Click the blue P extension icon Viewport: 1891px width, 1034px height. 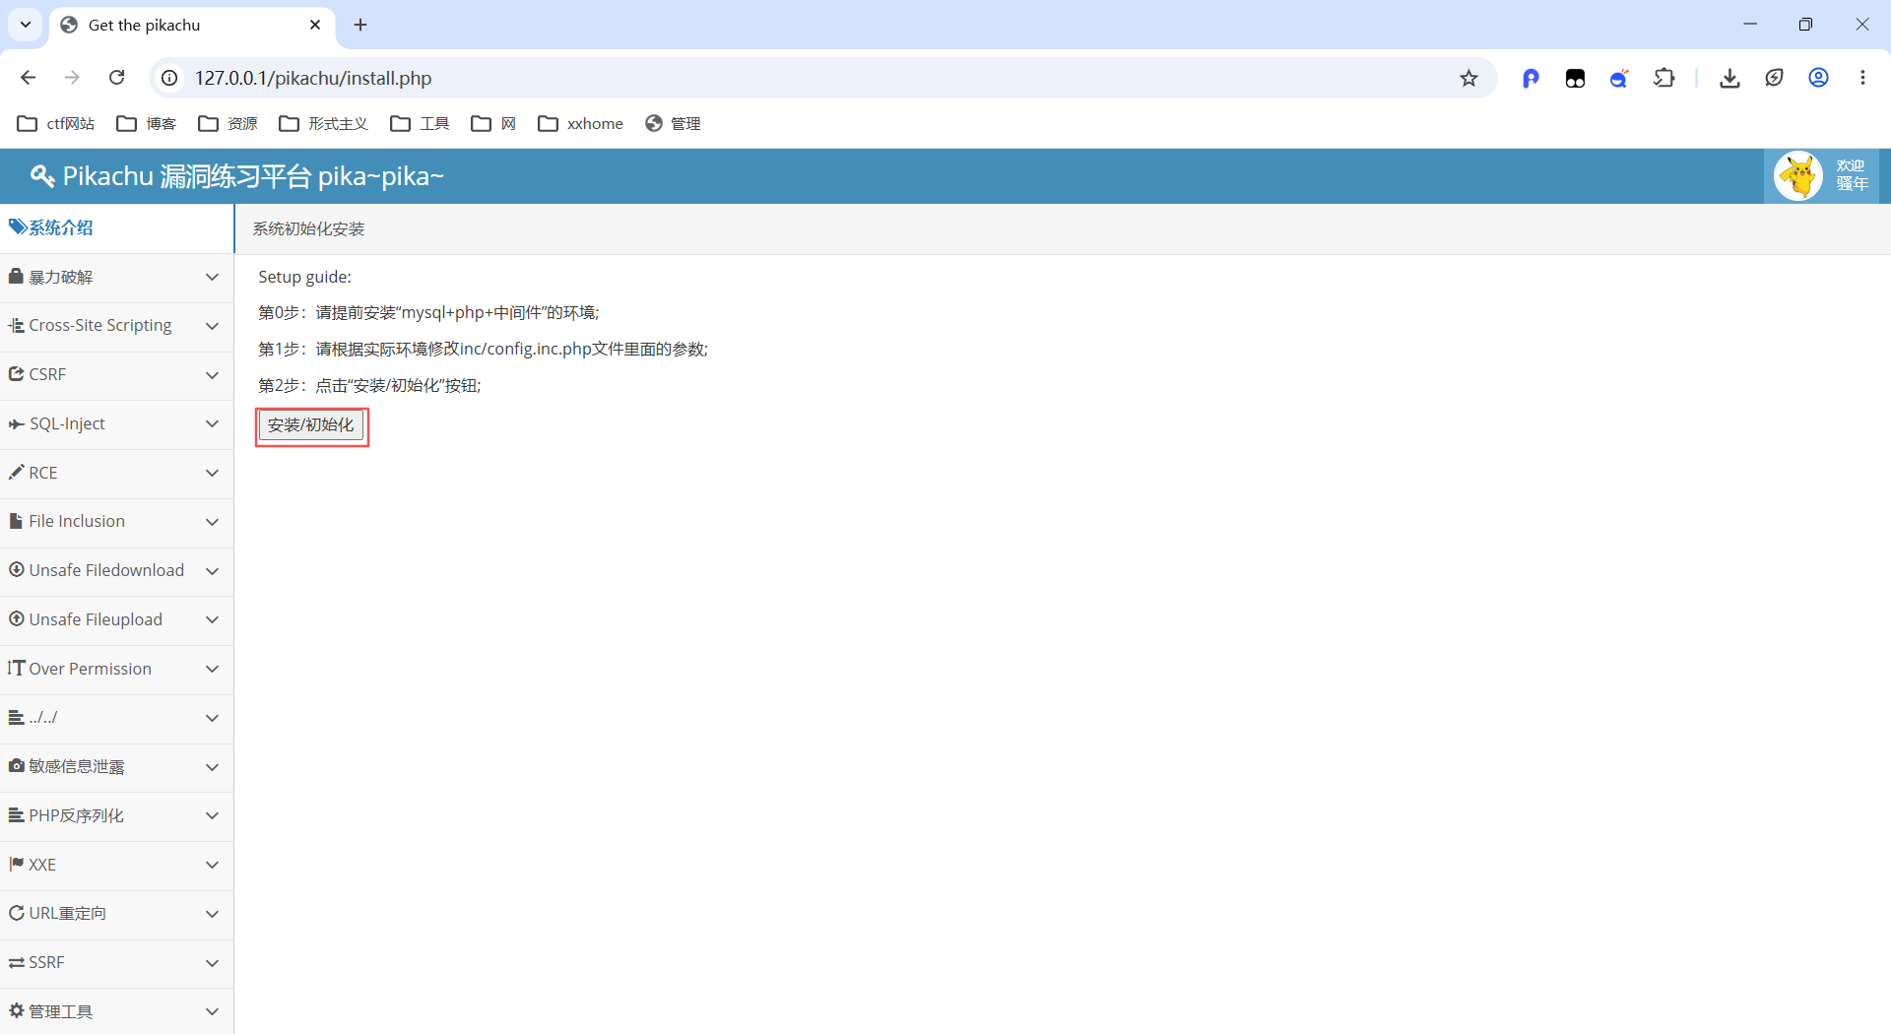[x=1531, y=78]
